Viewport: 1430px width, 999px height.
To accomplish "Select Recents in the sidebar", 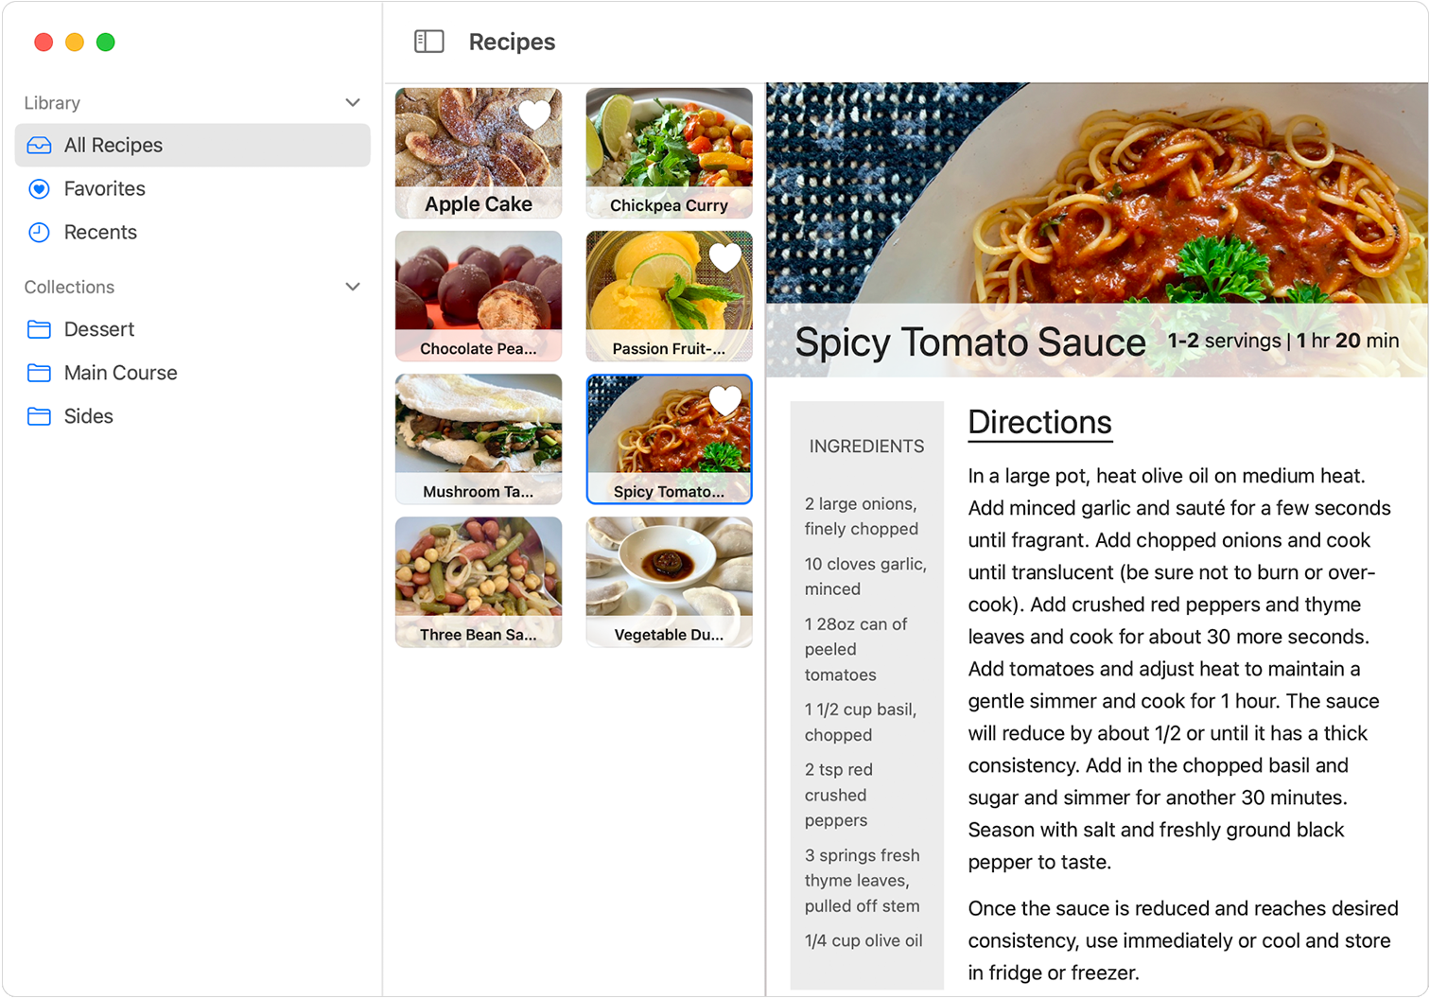I will coord(100,232).
